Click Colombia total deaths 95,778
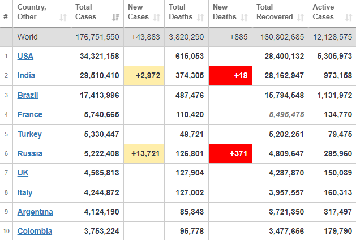This screenshot has width=356, height=240. tap(192, 231)
